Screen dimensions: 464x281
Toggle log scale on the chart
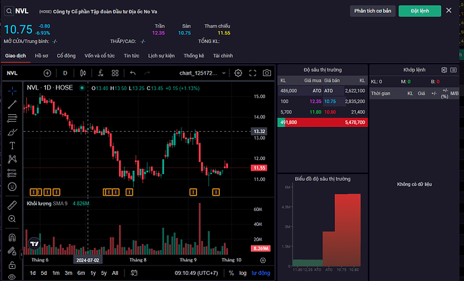pos(243,273)
